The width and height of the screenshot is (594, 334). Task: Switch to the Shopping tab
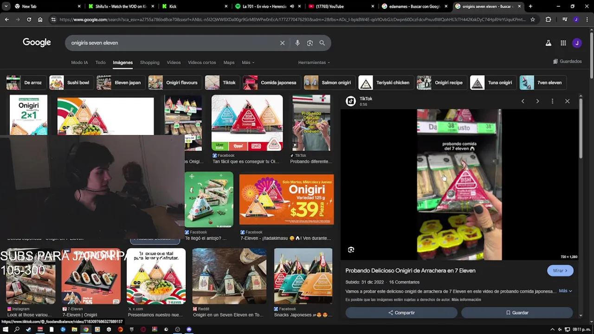(149, 63)
